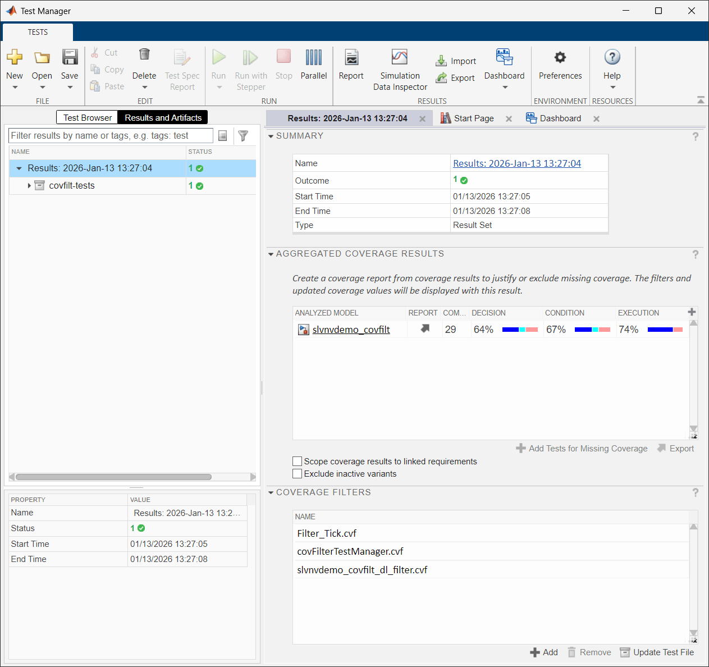Click Add Tests for Missing Coverage
Viewport: 709px width, 667px height.
click(582, 448)
